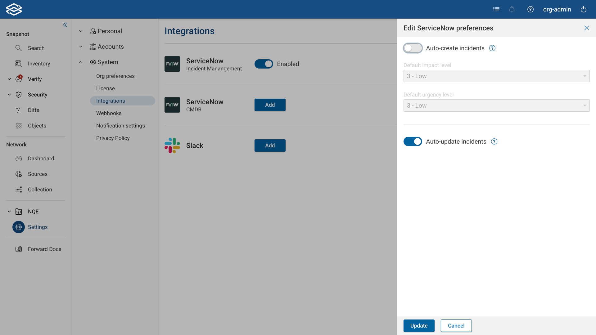The image size is (596, 335).
Task: Open the Default urgency level dropdown
Action: [x=496, y=105]
